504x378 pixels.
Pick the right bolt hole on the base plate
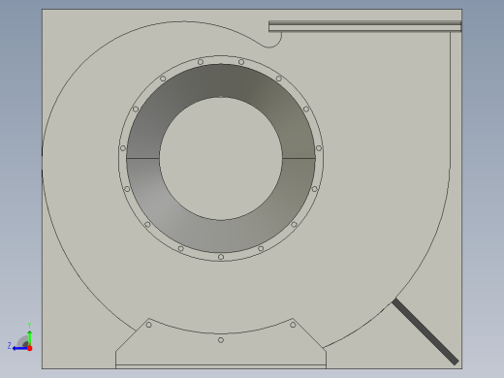click(x=293, y=325)
